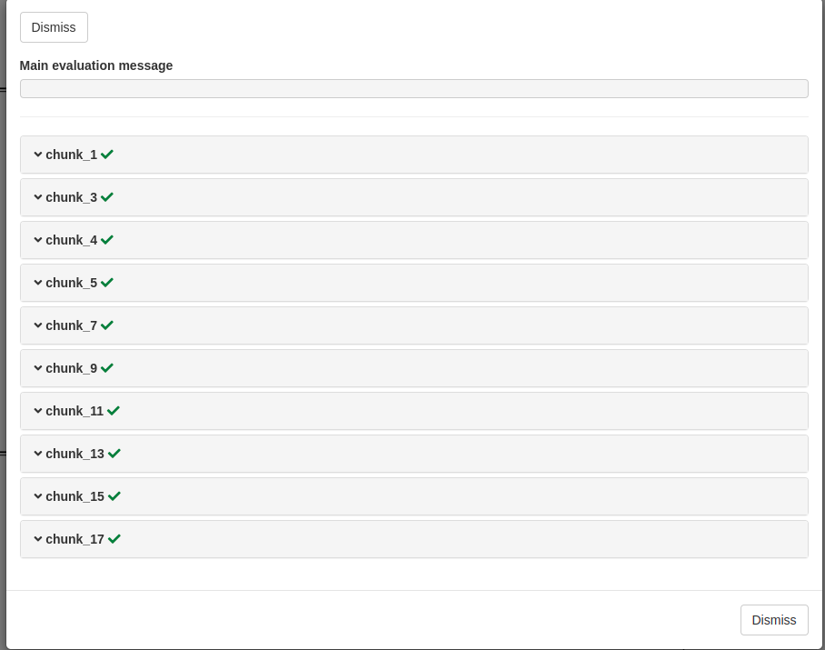Click the Main evaluation message progress bar
Image resolution: width=825 pixels, height=650 pixels.
click(x=413, y=88)
